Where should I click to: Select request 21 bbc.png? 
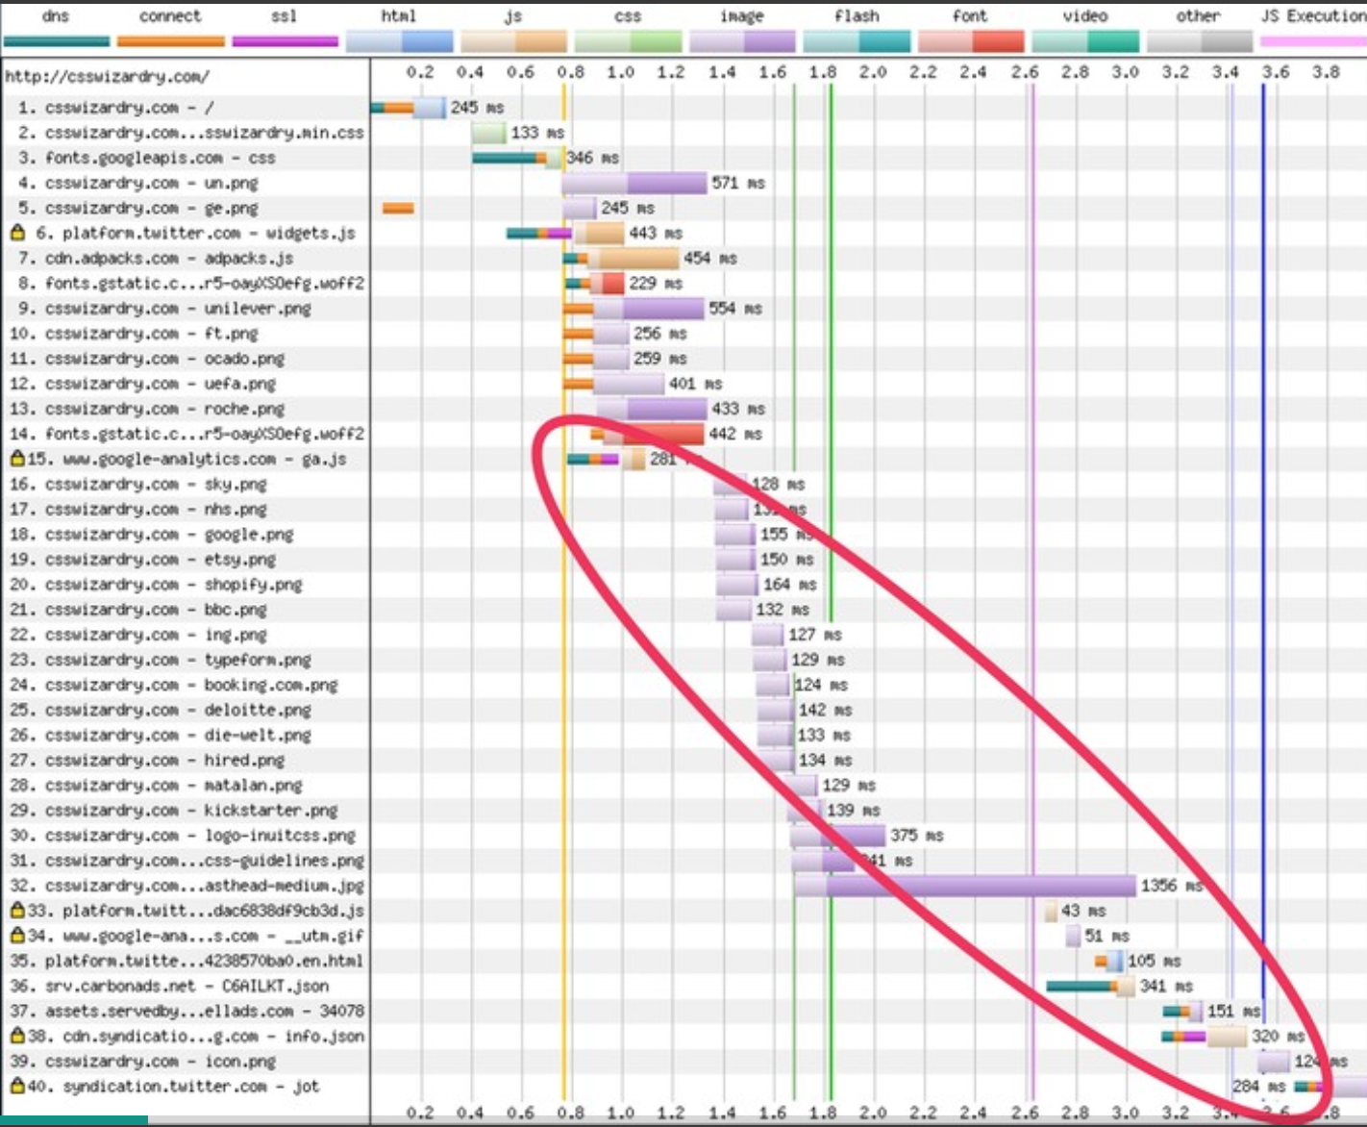(x=138, y=609)
